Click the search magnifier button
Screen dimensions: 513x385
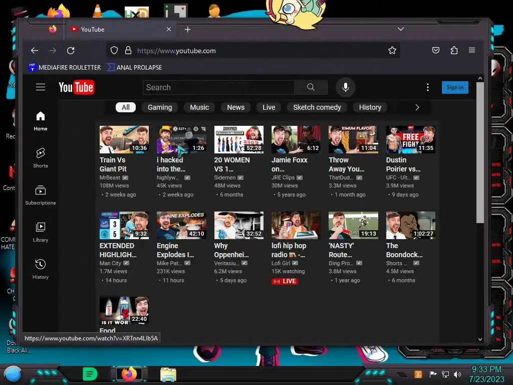(x=311, y=87)
